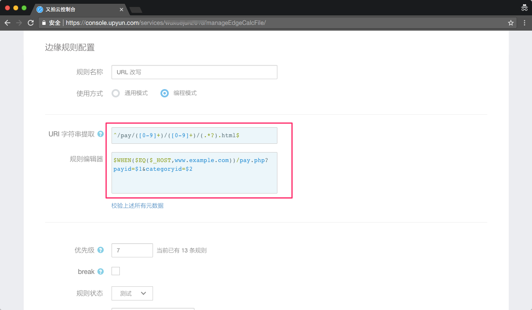Click the help icon beside break
The width and height of the screenshot is (532, 310).
pos(100,272)
